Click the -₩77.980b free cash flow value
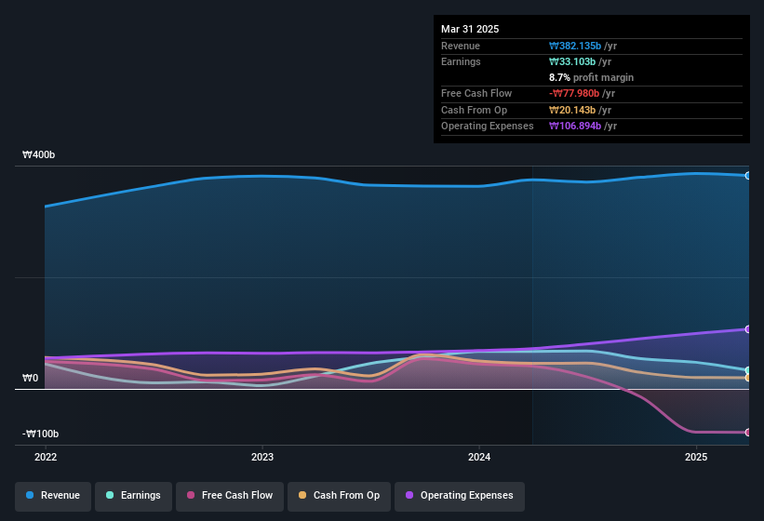764x521 pixels. click(x=574, y=93)
